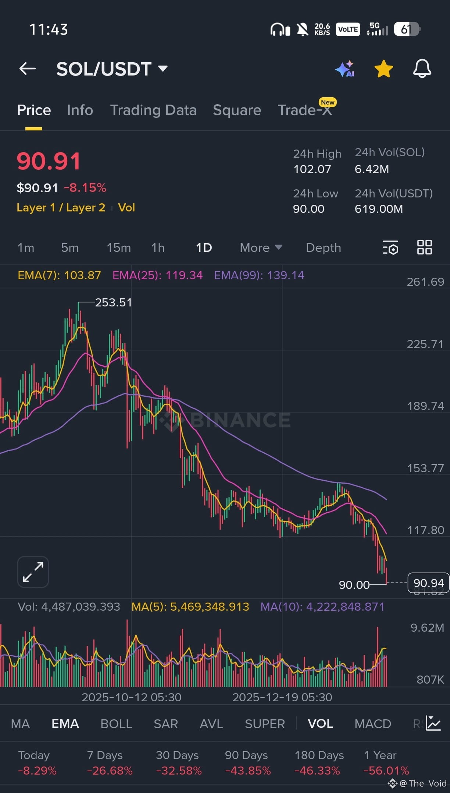
Task: Tap the 30 Days -32.58% performance
Action: click(179, 762)
